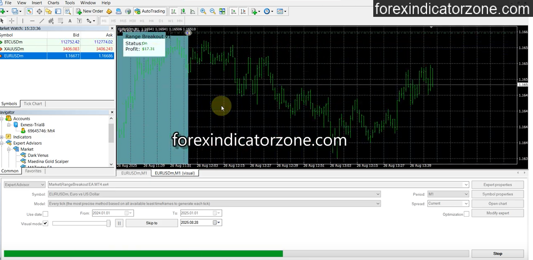This screenshot has width=533, height=260.
Task: Toggle the AutoTrading button
Action: coord(150,11)
